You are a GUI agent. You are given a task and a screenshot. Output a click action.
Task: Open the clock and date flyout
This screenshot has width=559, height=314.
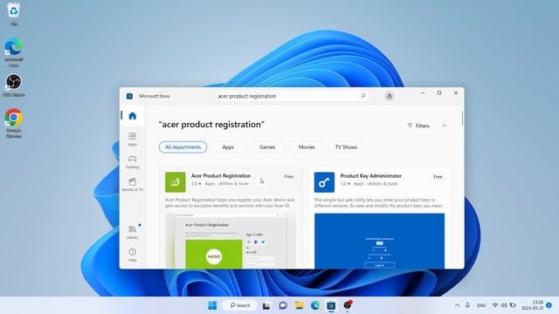tap(532, 305)
